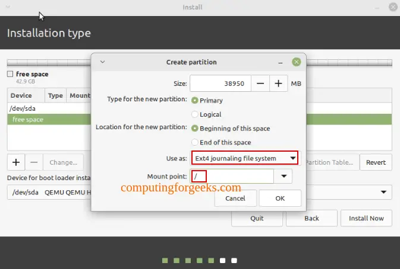Screen dimensions: 400x269
Task: Open Use as file system dropdown
Action: pos(245,158)
